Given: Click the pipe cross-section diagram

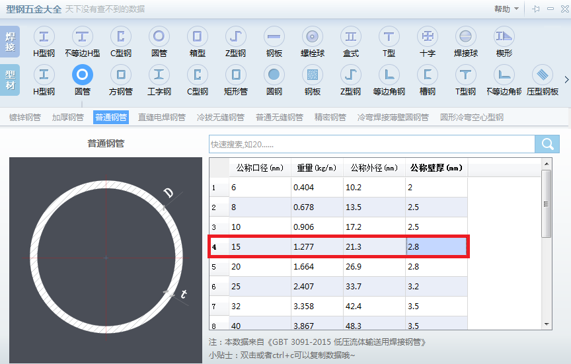Looking at the screenshot, I should click(106, 260).
